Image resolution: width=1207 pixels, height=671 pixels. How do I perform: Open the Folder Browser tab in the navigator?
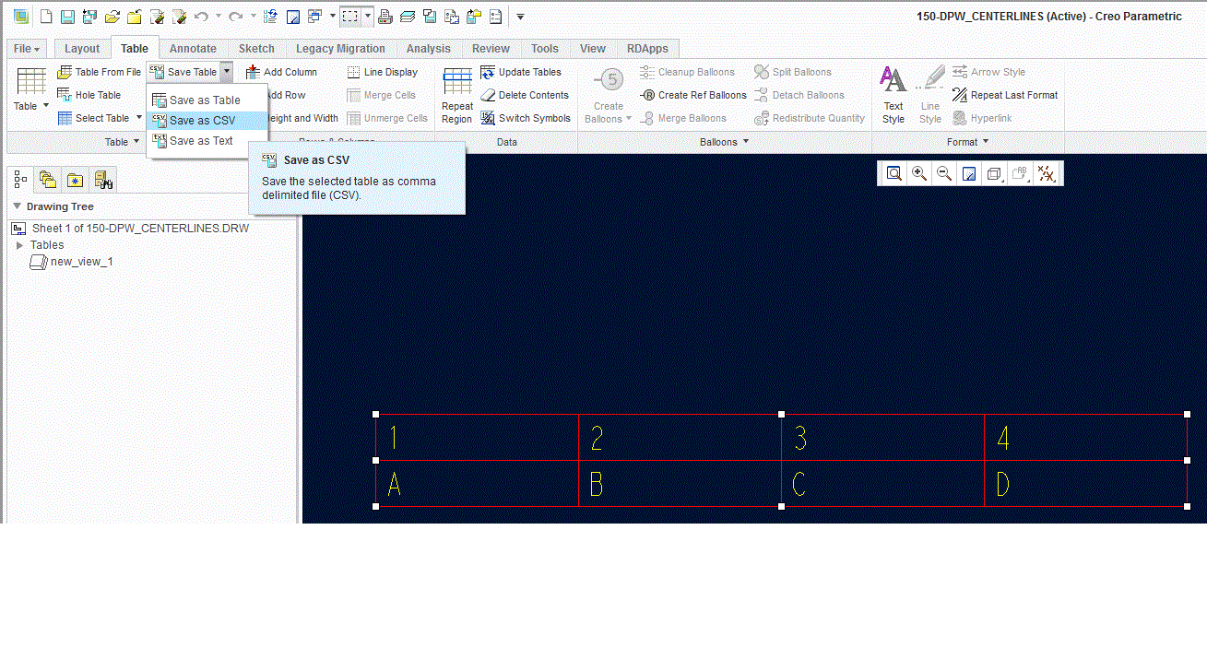[48, 180]
